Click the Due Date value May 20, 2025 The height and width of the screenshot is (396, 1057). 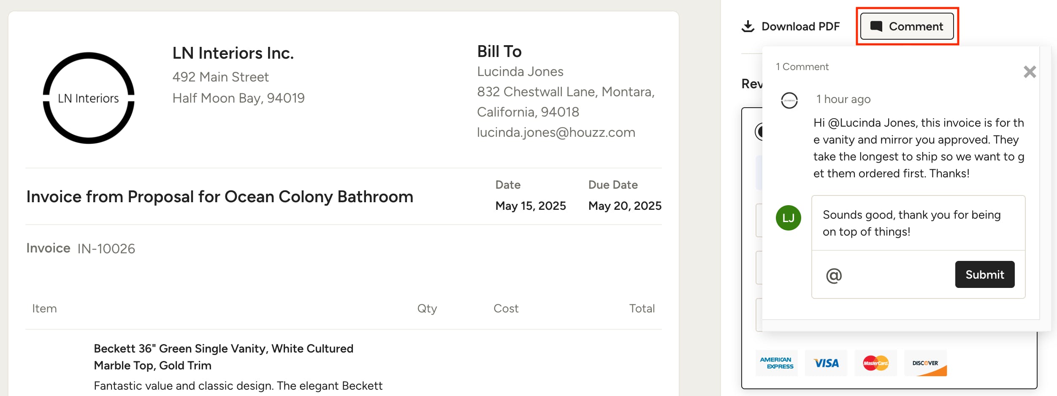click(625, 206)
